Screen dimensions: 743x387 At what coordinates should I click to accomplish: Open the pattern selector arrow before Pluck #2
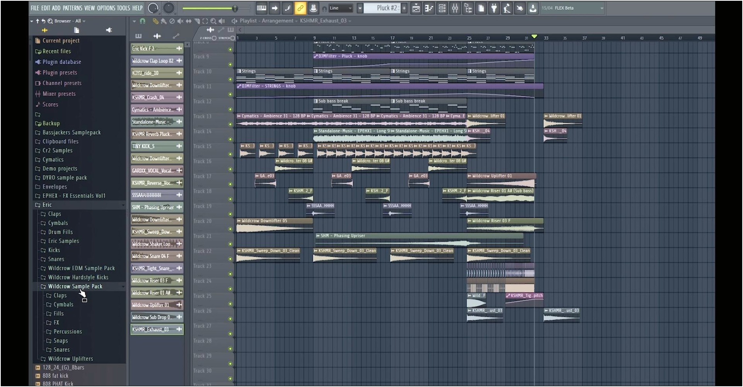click(x=360, y=8)
